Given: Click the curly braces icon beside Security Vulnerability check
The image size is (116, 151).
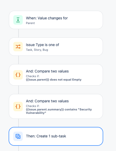Looking at the screenshot, I should coord(18,107).
